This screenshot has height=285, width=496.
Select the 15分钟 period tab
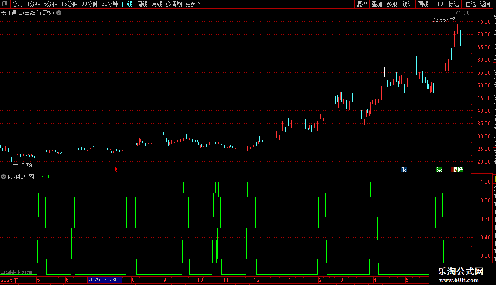69,4
